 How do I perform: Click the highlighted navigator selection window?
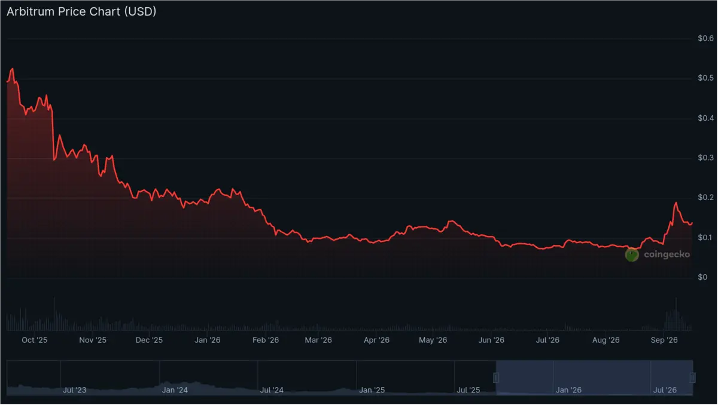coord(594,378)
